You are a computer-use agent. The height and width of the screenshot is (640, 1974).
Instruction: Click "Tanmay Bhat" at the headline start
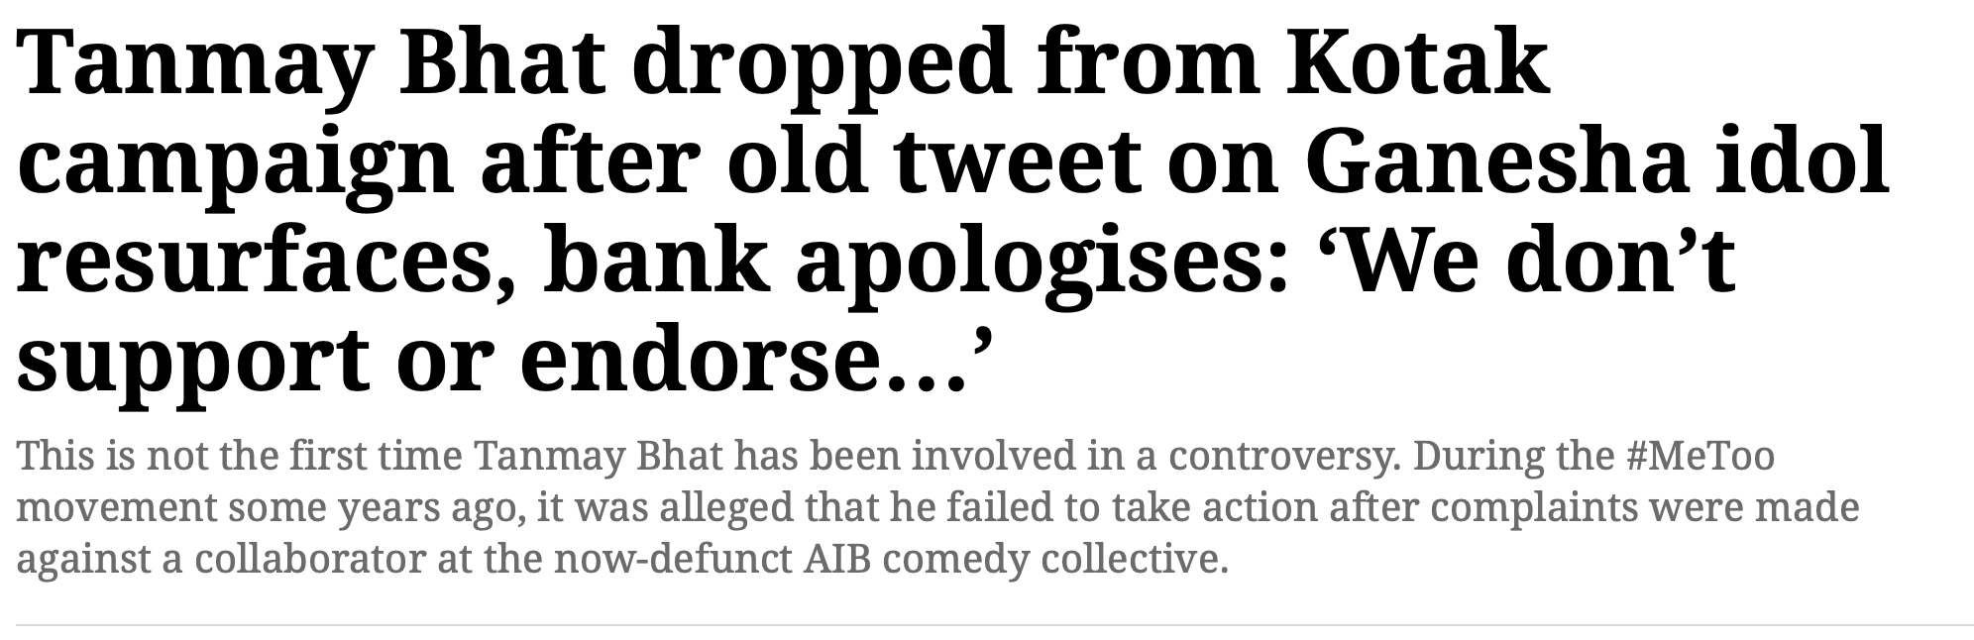(309, 64)
